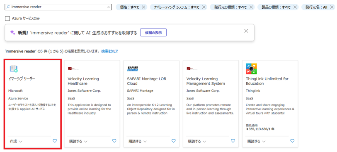
Task: Open Velocity Learning Healthcare title
Action: click(x=83, y=81)
